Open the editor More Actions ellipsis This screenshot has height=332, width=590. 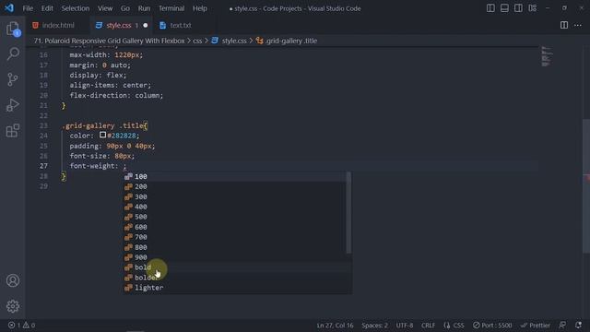coord(578,25)
